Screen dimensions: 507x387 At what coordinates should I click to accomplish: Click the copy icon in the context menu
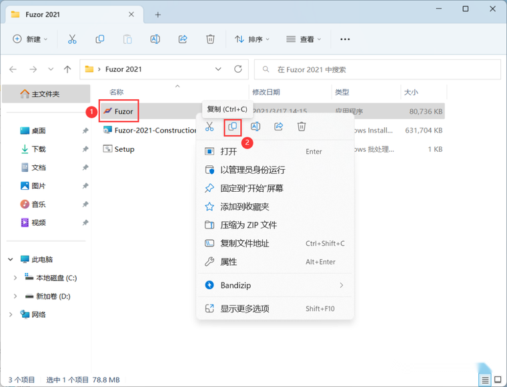pos(232,127)
